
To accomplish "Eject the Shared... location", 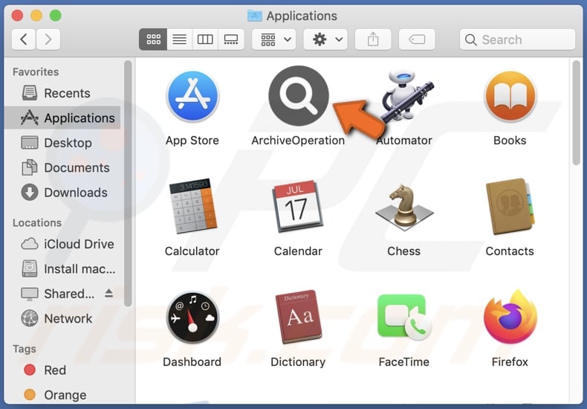I will click(109, 293).
